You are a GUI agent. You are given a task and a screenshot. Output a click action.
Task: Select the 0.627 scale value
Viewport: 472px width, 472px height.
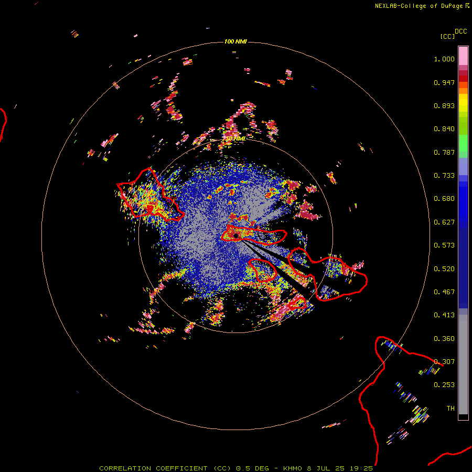444,222
